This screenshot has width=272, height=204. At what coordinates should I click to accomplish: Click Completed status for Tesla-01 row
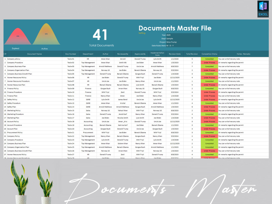(x=209, y=59)
